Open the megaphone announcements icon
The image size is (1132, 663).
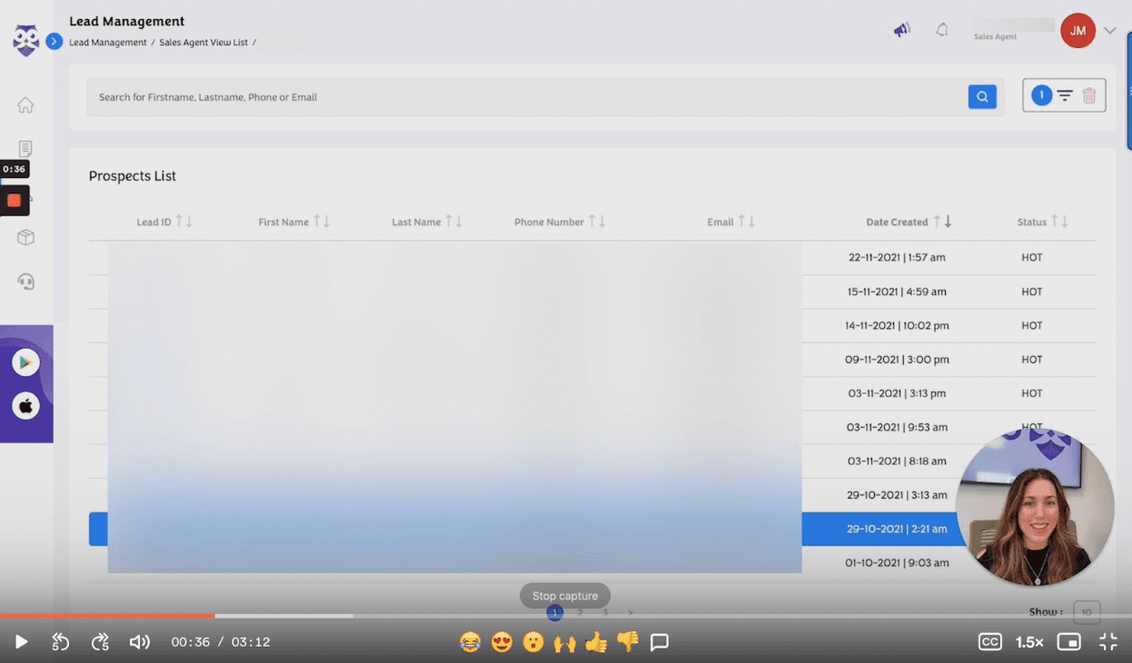[x=901, y=30]
